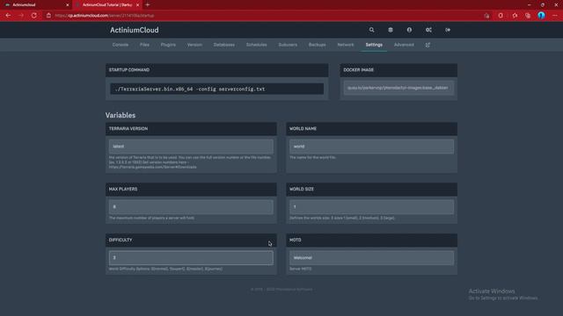Click the DOCKER IMAGE panel header

point(398,70)
